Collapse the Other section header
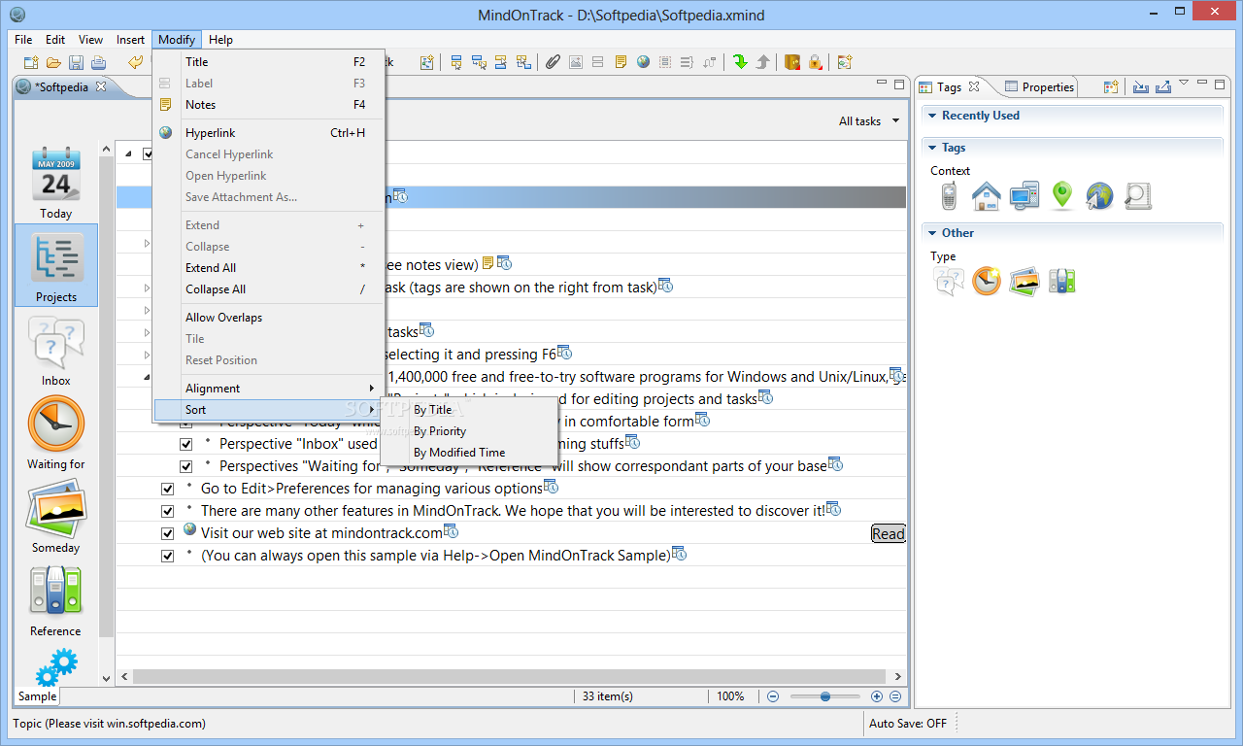The height and width of the screenshot is (746, 1243). [x=930, y=233]
